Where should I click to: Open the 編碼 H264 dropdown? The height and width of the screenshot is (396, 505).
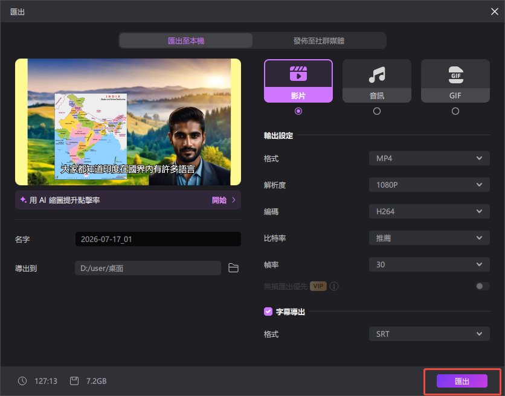[429, 211]
